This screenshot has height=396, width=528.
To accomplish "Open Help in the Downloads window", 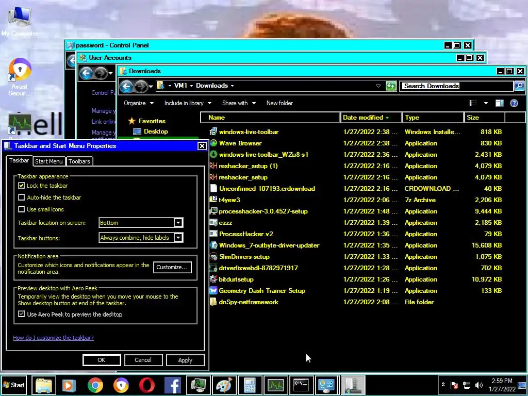I will point(514,103).
